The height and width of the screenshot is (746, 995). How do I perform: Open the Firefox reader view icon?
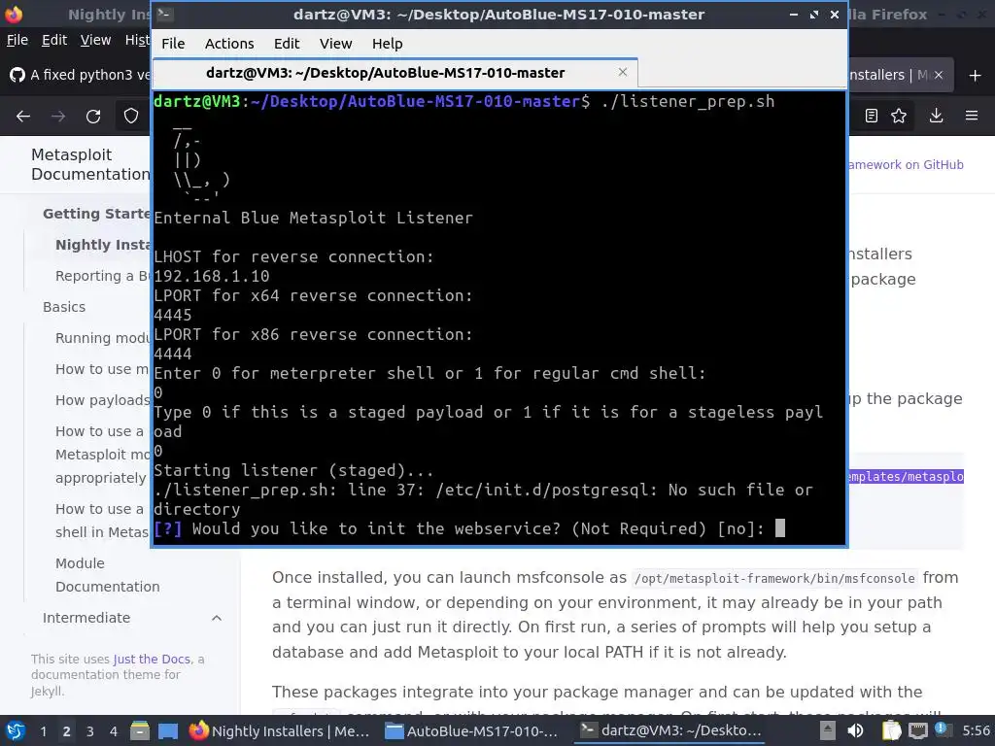872,116
